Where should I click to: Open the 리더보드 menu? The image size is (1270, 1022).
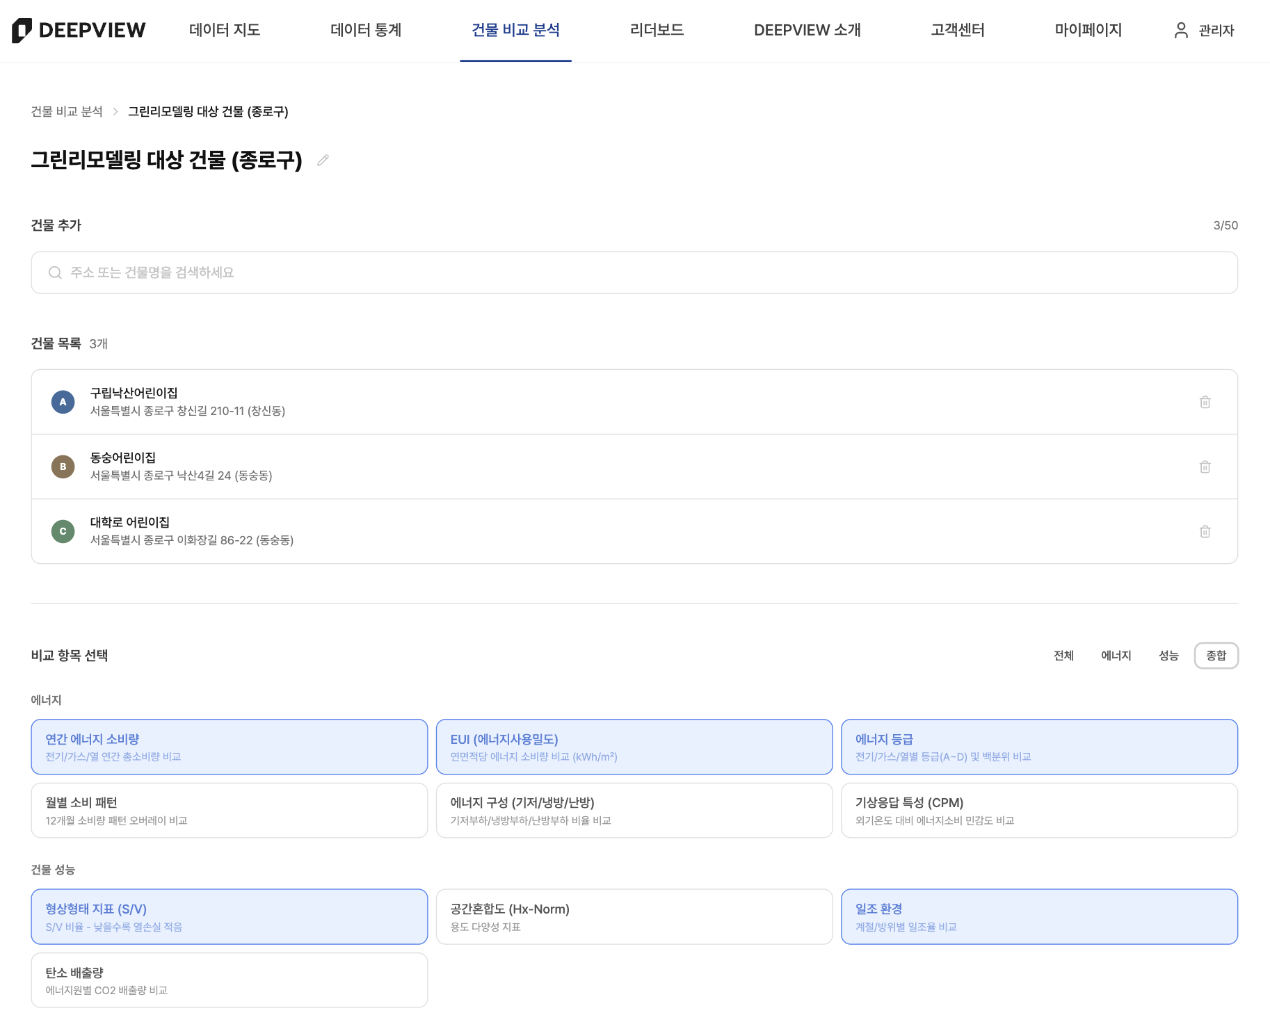(657, 30)
